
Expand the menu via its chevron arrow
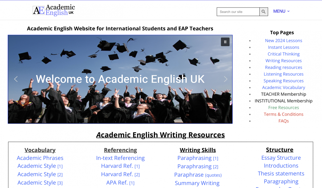point(289,11)
